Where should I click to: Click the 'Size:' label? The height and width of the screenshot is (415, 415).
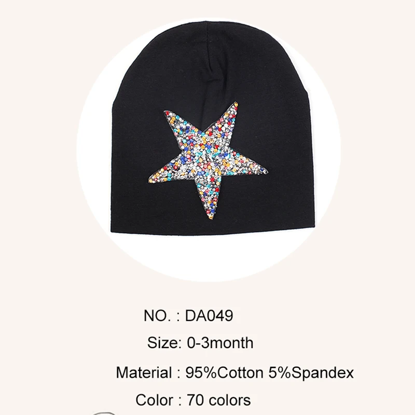(x=164, y=343)
